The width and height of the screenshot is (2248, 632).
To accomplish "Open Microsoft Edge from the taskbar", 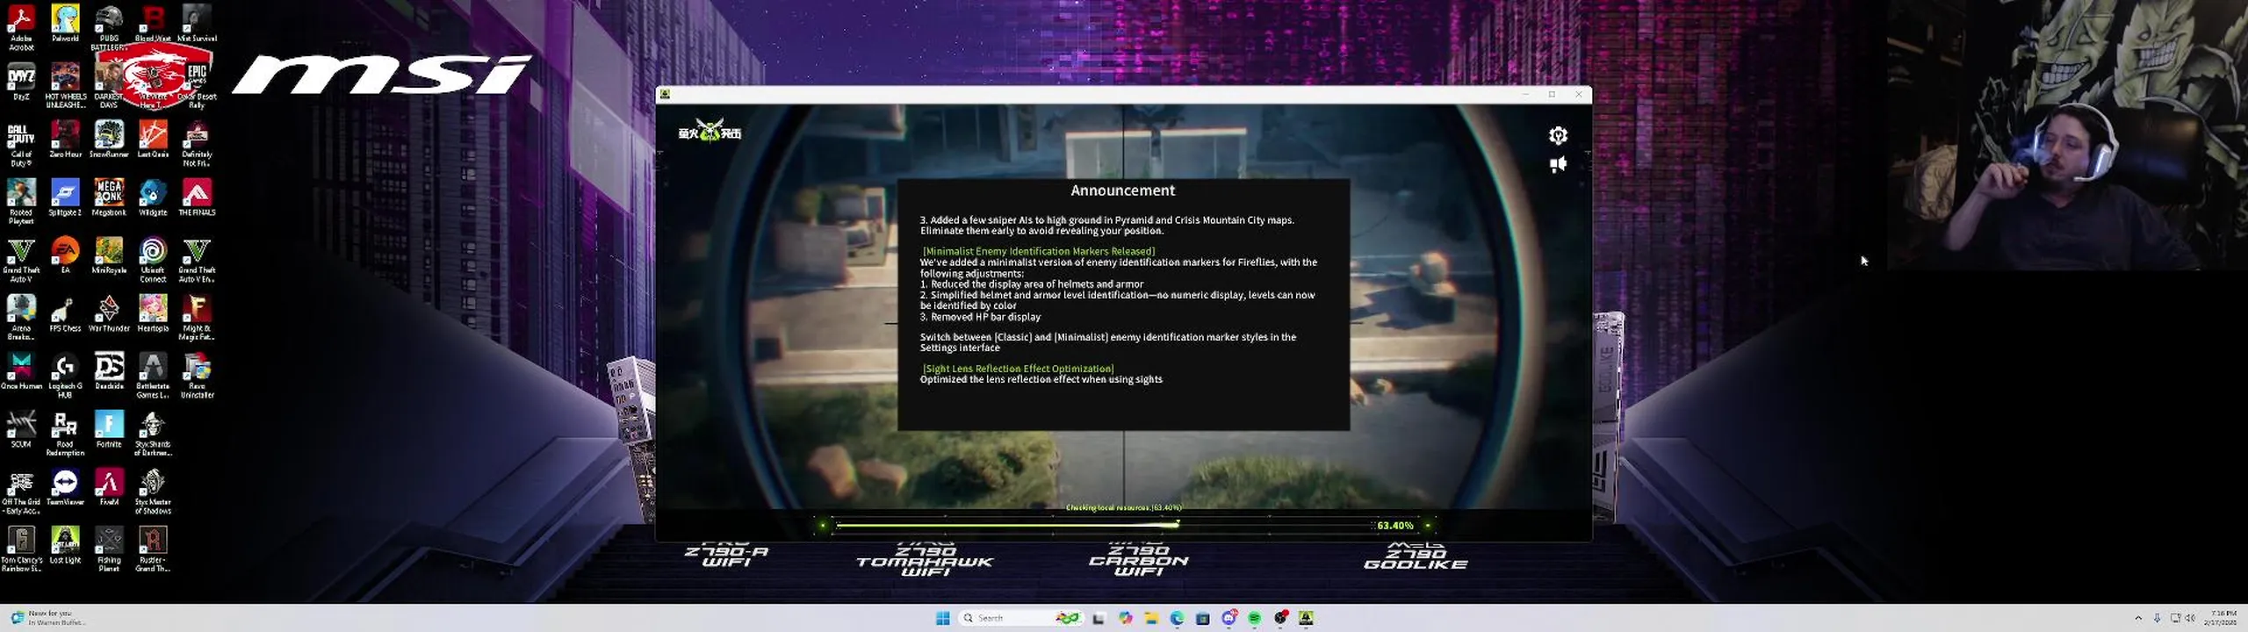I will click(x=1177, y=618).
